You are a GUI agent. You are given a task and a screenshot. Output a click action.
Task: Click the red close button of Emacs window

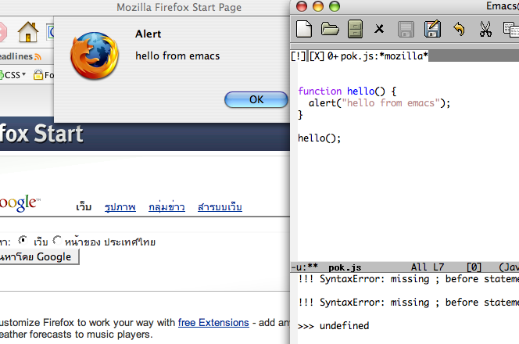(x=302, y=6)
